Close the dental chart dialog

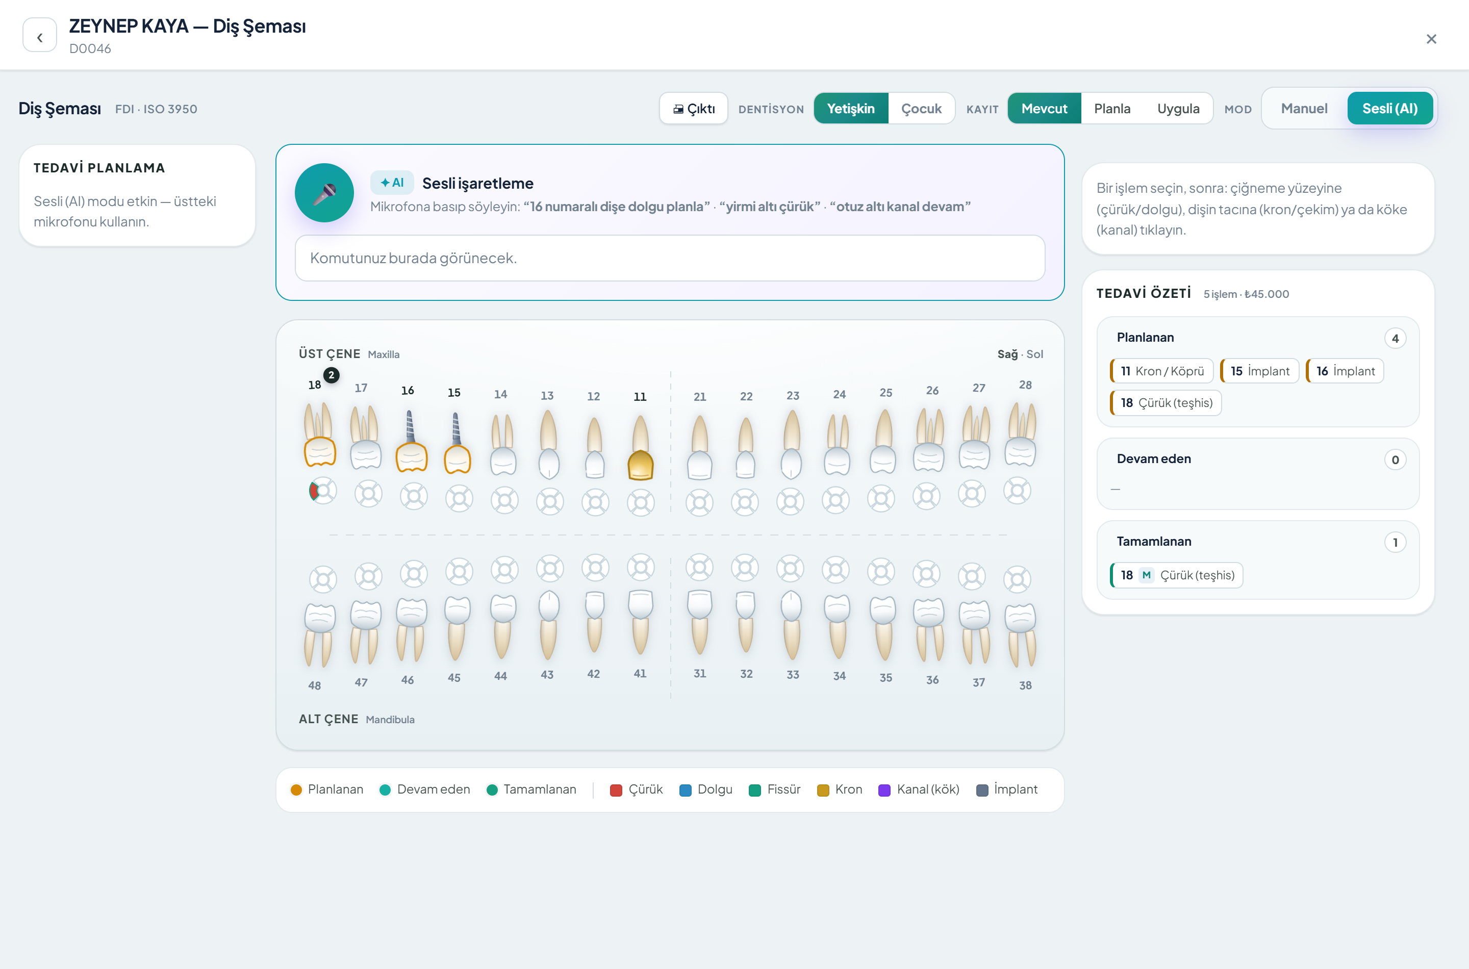(1431, 39)
